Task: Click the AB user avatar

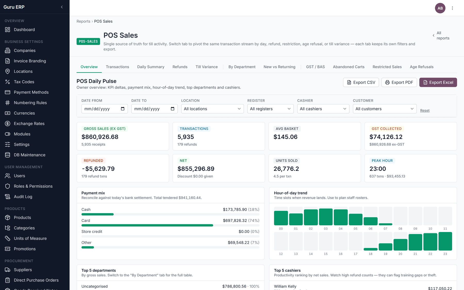Action: [440, 8]
